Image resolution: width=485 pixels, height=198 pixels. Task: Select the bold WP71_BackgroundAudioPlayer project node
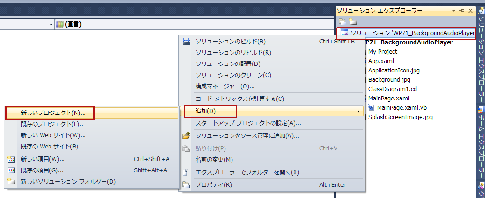pos(409,42)
